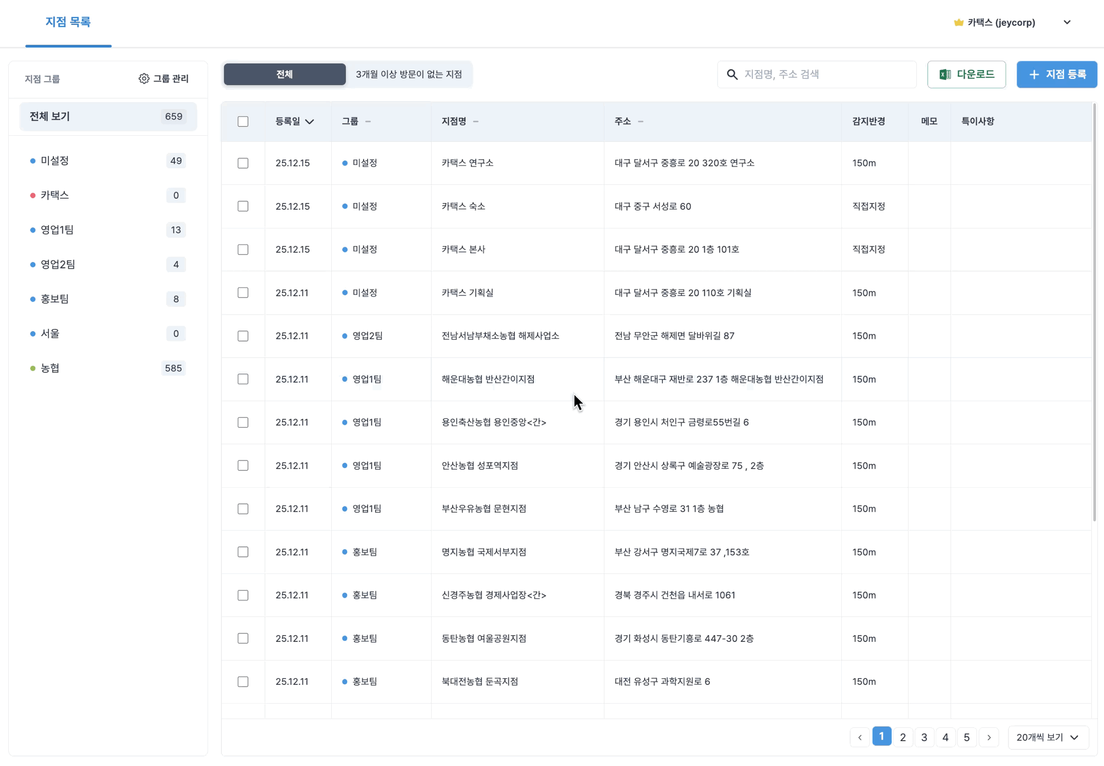Click the red dot beside 카택스 group
The width and height of the screenshot is (1104, 766).
pos(33,195)
